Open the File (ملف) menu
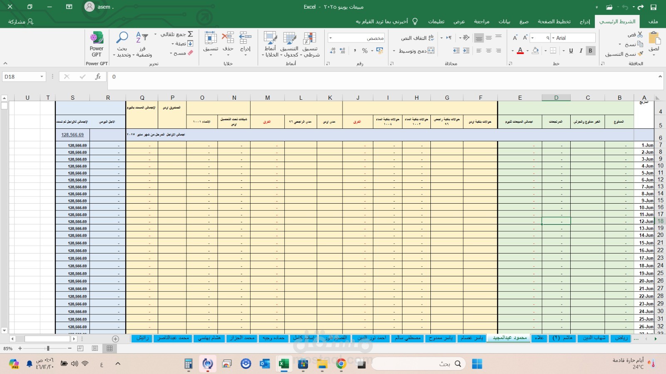Image resolution: width=666 pixels, height=374 pixels. click(x=653, y=22)
